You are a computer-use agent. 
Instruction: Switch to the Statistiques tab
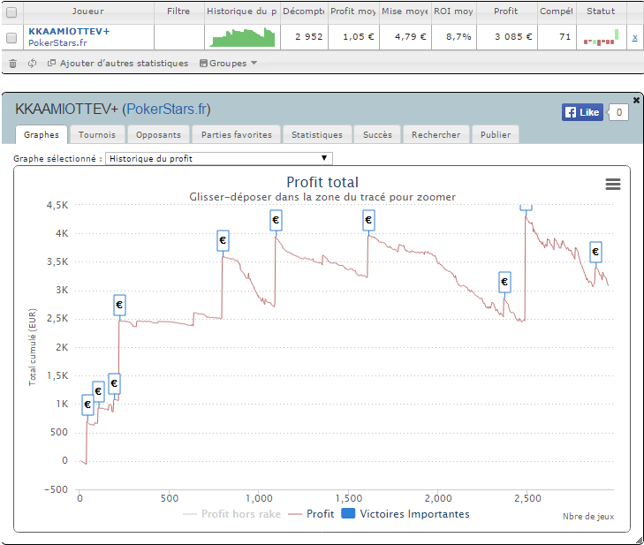click(317, 135)
